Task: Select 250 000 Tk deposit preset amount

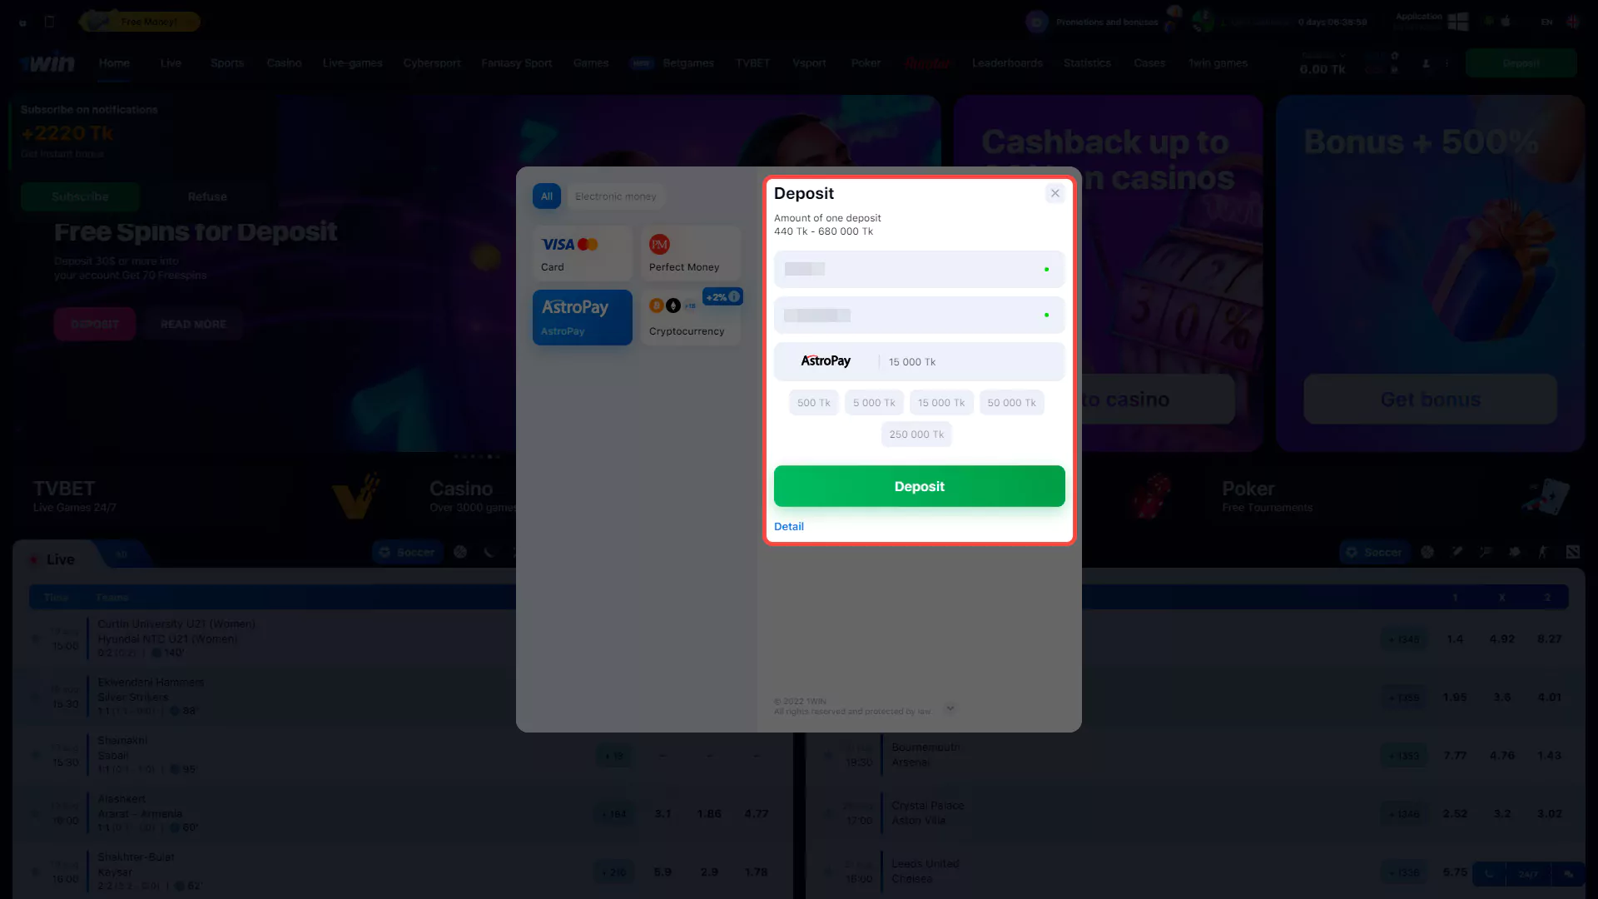Action: (x=917, y=434)
